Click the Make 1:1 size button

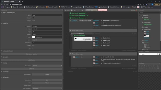(x=47, y=83)
